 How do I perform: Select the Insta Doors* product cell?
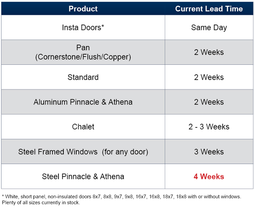[x=83, y=28]
